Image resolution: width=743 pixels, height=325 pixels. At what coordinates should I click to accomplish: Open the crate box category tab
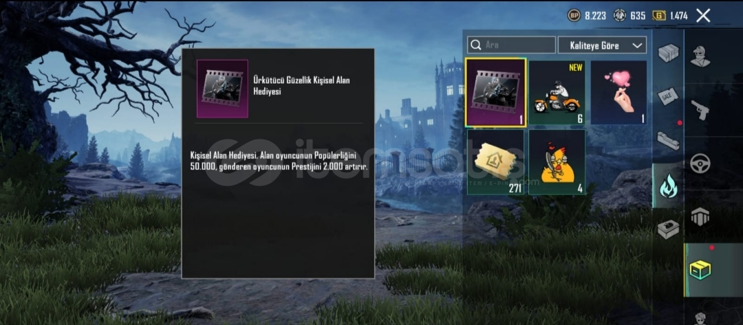(x=668, y=53)
